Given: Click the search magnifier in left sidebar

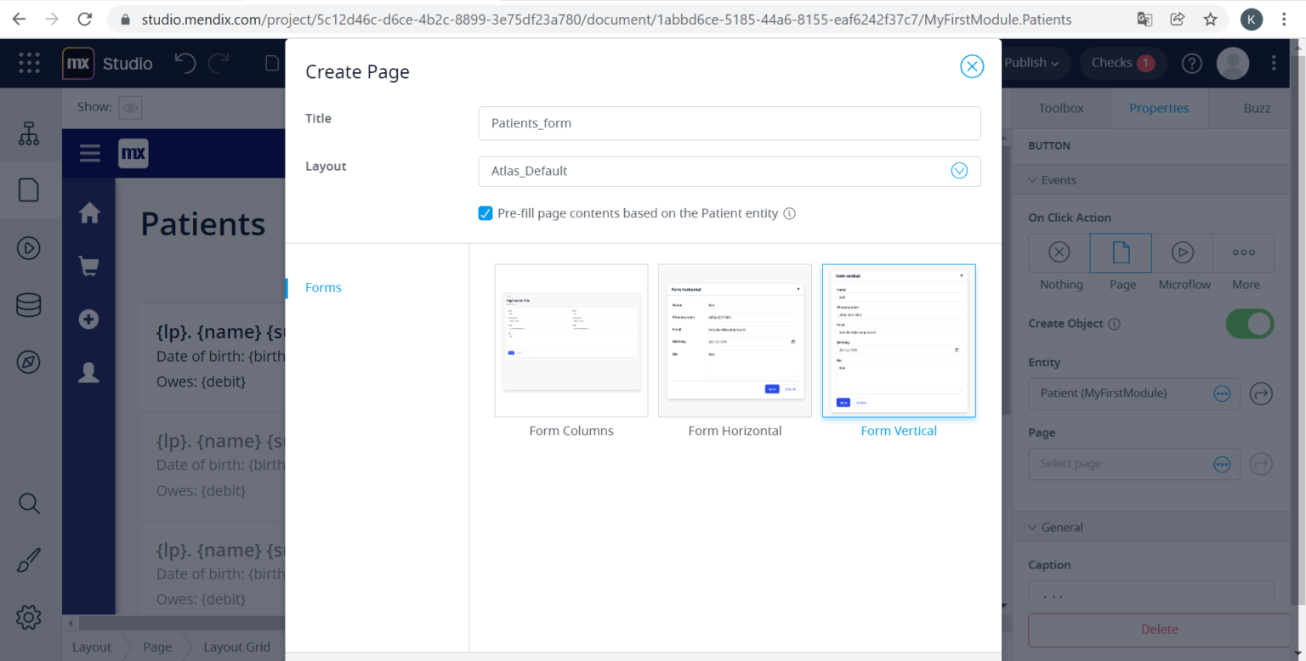Looking at the screenshot, I should 29,504.
